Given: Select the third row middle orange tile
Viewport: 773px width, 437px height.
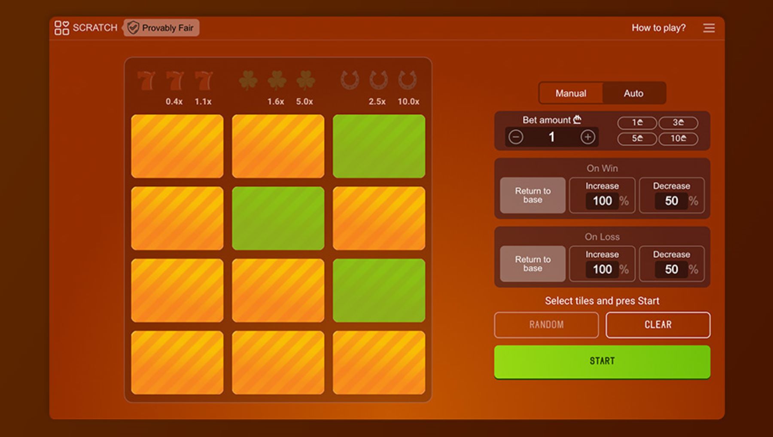Looking at the screenshot, I should click(278, 290).
